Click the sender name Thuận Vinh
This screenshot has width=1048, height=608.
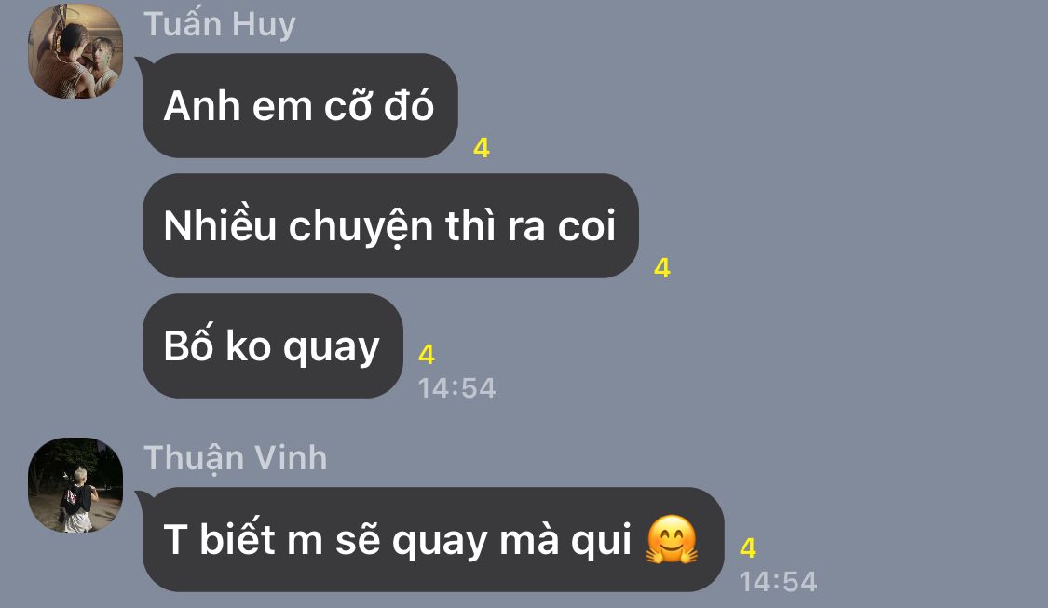point(236,458)
